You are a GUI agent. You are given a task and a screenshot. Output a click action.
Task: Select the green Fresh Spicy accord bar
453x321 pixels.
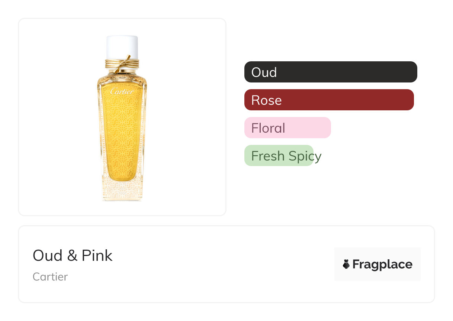pyautogui.click(x=279, y=155)
